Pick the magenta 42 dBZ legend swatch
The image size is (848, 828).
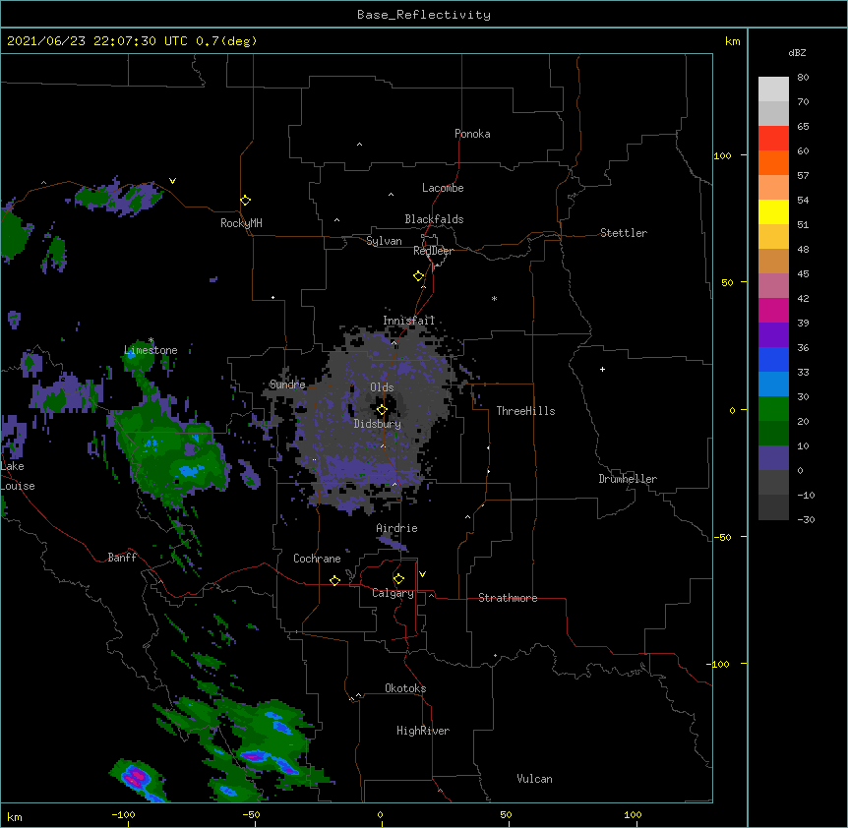773,310
